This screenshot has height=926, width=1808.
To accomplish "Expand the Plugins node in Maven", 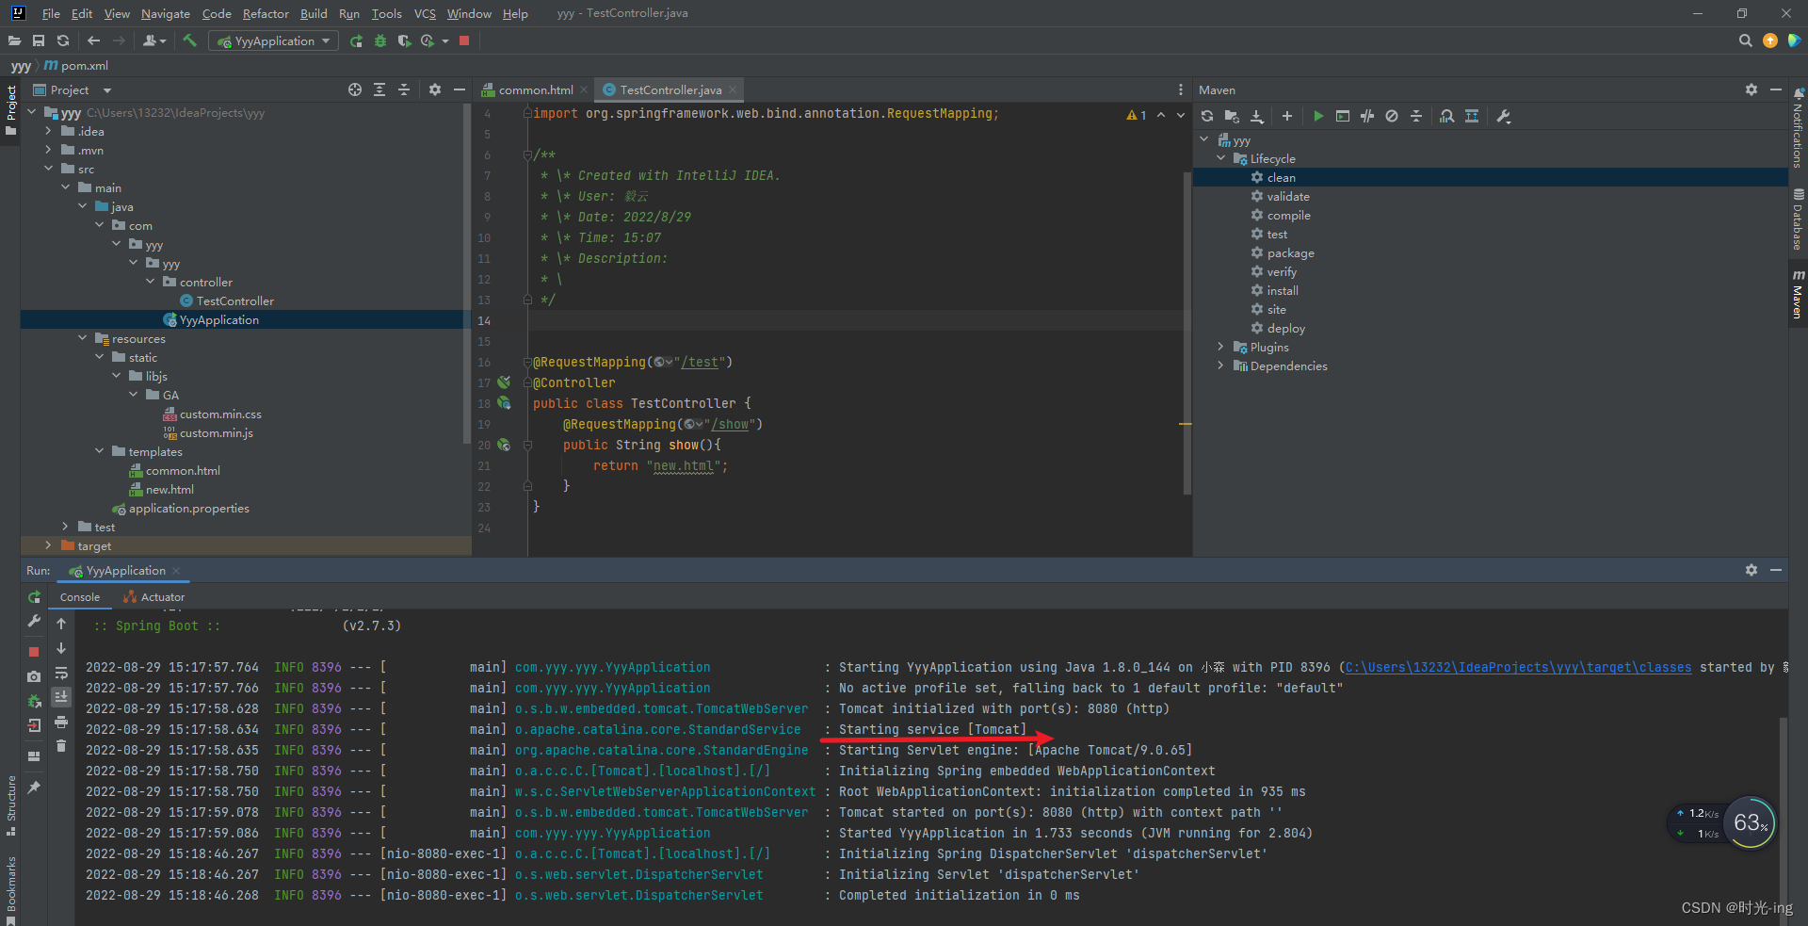I will [1220, 347].
